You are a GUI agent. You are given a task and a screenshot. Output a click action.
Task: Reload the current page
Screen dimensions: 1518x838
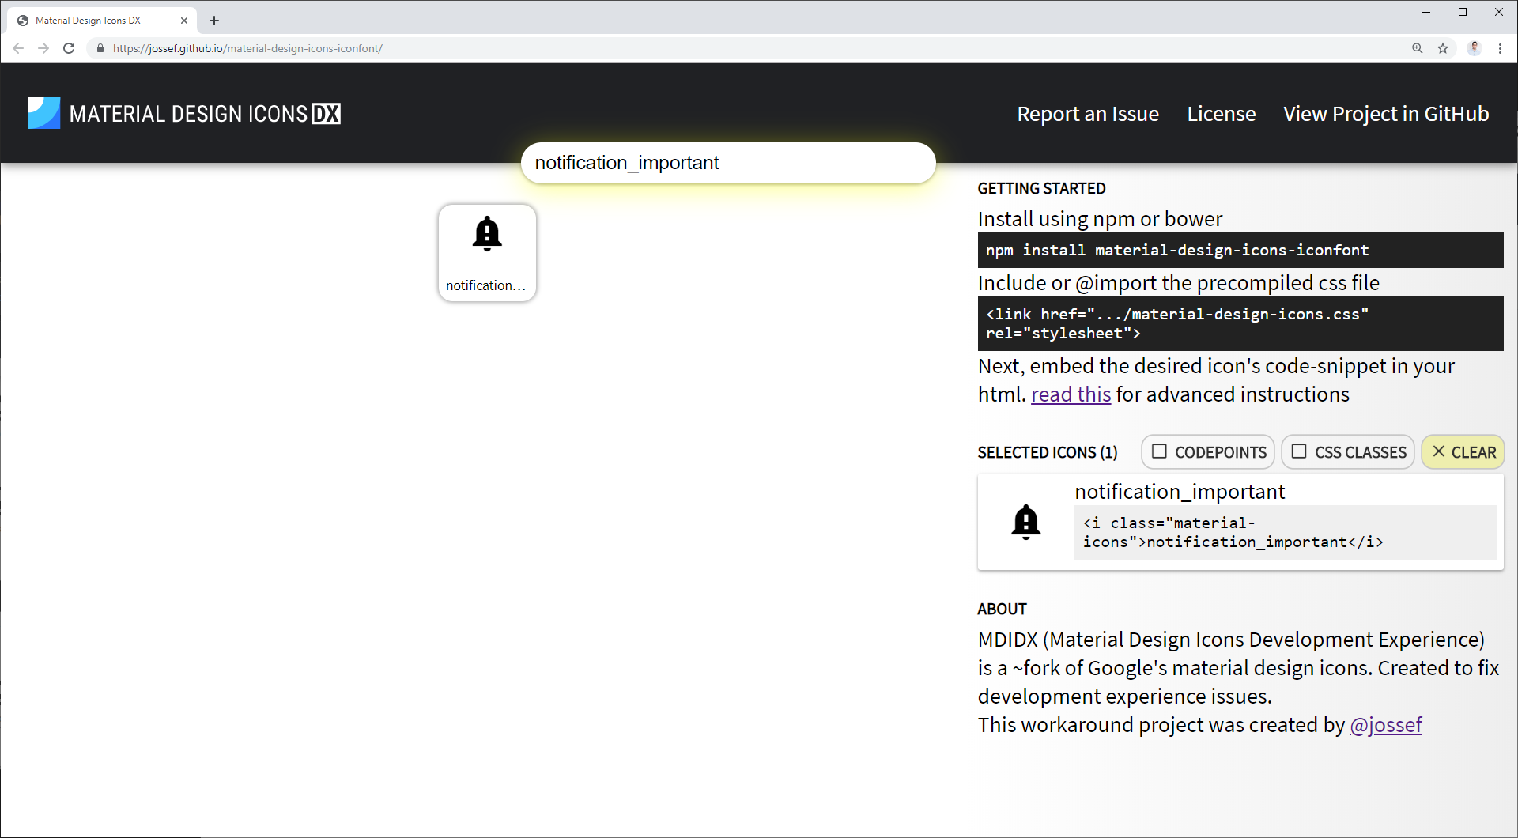click(69, 48)
